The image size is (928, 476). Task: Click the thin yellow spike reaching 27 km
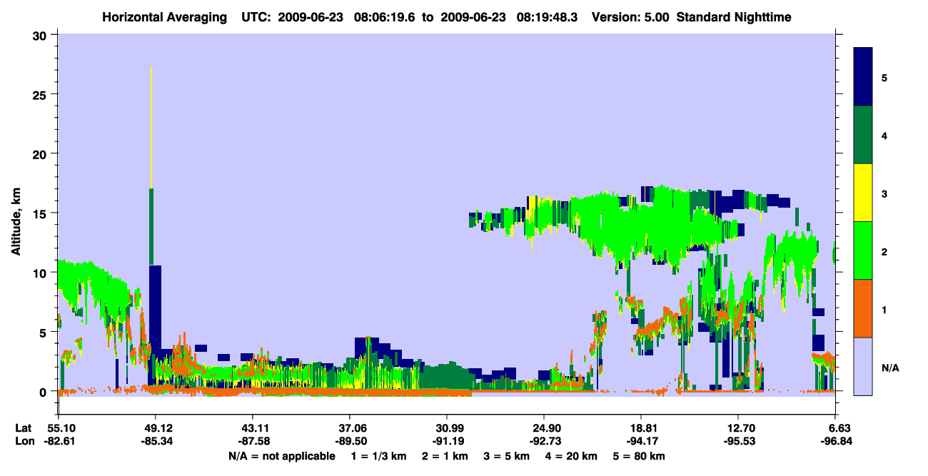[151, 127]
